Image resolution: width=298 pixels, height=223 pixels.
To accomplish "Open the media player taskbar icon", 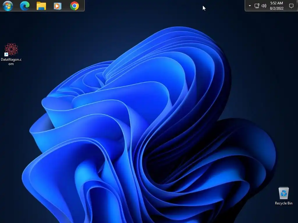I will pos(58,6).
